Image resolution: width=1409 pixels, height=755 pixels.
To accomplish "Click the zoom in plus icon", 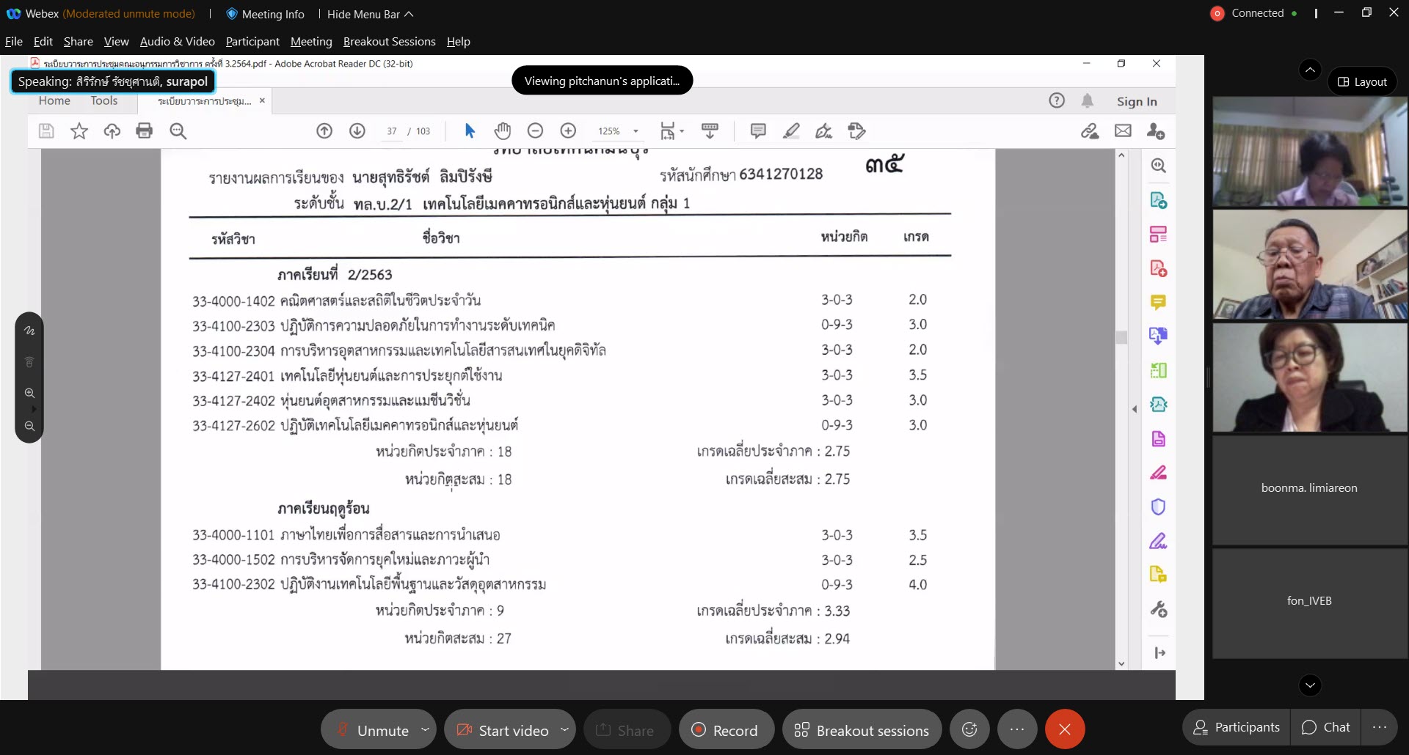I will point(568,131).
